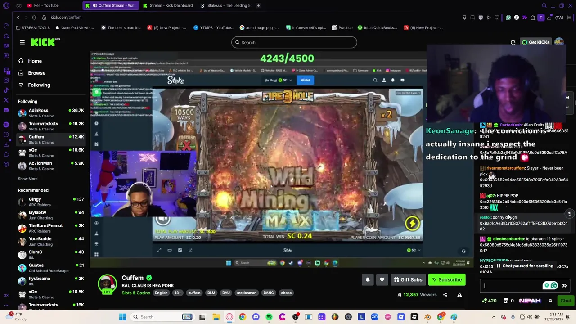Image resolution: width=576 pixels, height=324 pixels.
Task: Open the Practice bookmark
Action: click(x=342, y=27)
